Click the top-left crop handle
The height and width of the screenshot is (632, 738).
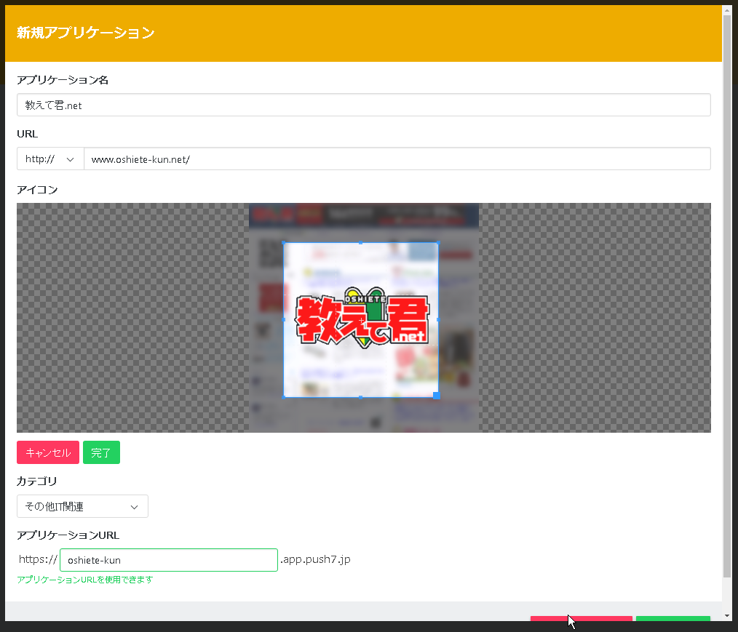click(284, 243)
